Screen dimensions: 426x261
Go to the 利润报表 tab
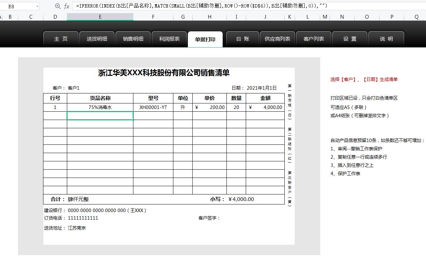169,39
